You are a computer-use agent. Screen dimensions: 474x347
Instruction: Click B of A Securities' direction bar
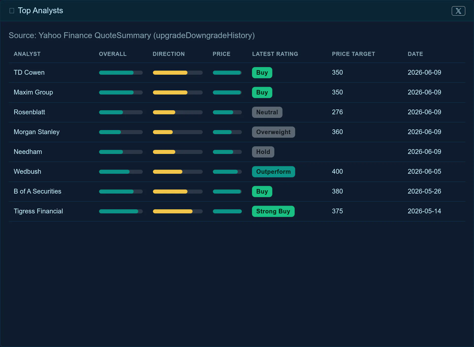[178, 192]
